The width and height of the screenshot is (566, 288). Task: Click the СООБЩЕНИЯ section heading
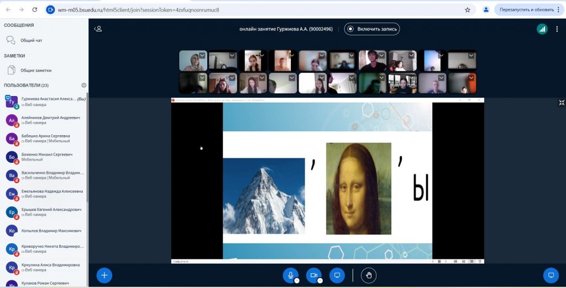[19, 25]
